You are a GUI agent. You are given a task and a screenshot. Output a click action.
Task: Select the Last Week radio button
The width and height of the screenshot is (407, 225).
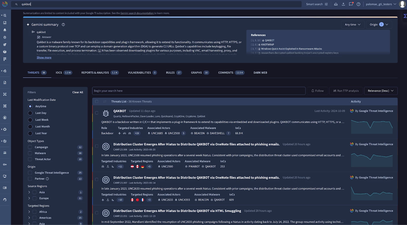30,120
